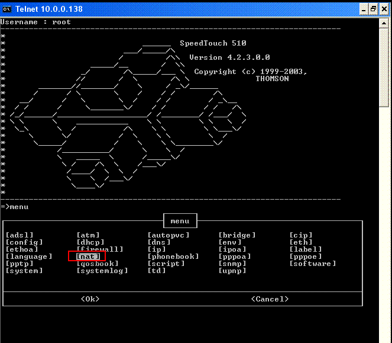Select the [adsl] menu entry
The width and height of the screenshot is (392, 343).
tap(20, 235)
